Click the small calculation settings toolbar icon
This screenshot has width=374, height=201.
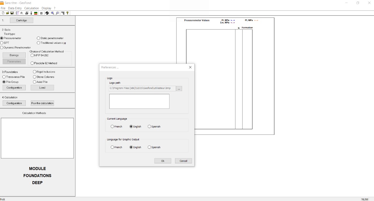pyautogui.click(x=41, y=13)
